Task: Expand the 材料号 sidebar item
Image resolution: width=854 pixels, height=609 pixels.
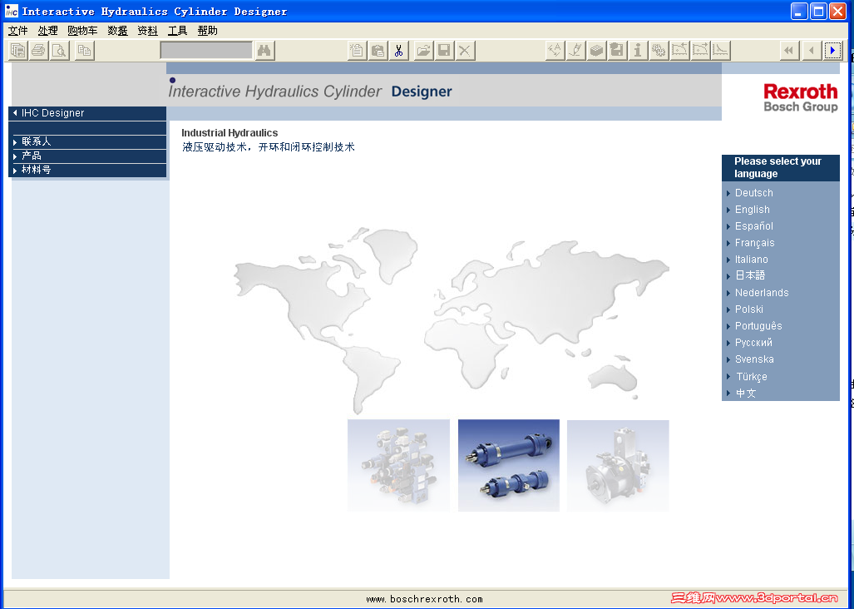Action: (87, 170)
